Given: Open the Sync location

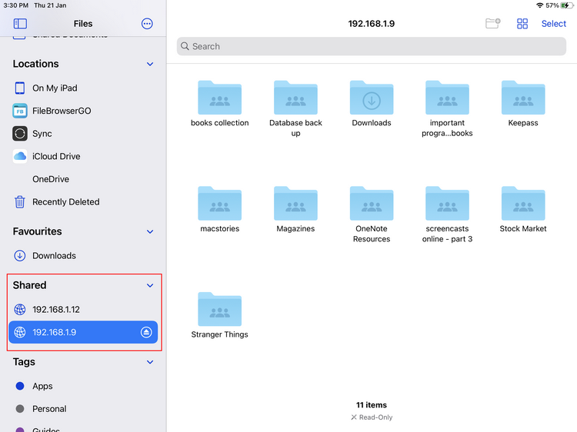Looking at the screenshot, I should coord(83,134).
